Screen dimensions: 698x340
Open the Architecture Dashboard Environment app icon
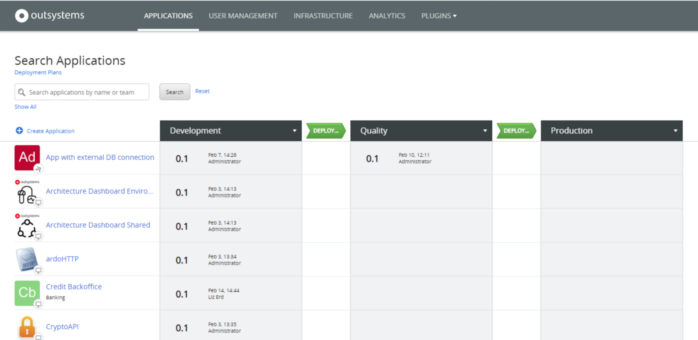point(27,192)
